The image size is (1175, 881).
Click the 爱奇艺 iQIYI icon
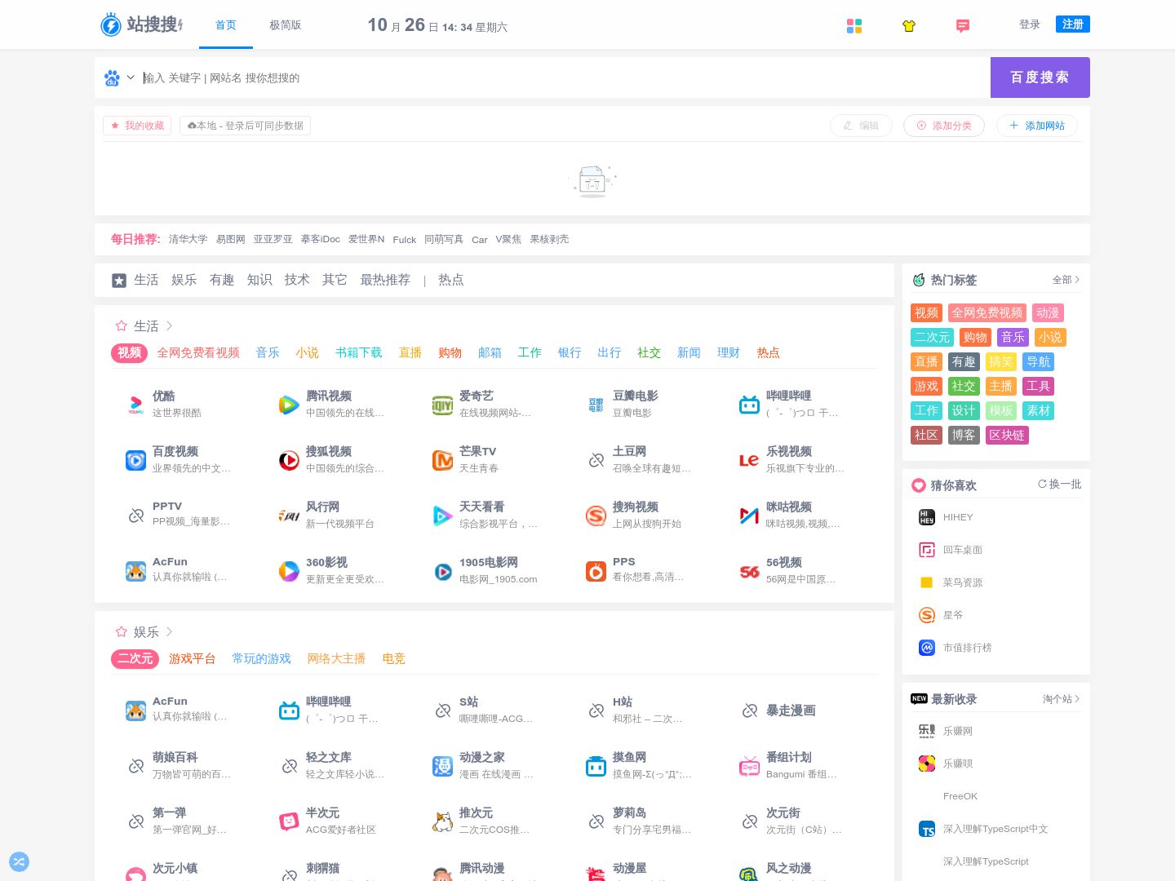442,405
